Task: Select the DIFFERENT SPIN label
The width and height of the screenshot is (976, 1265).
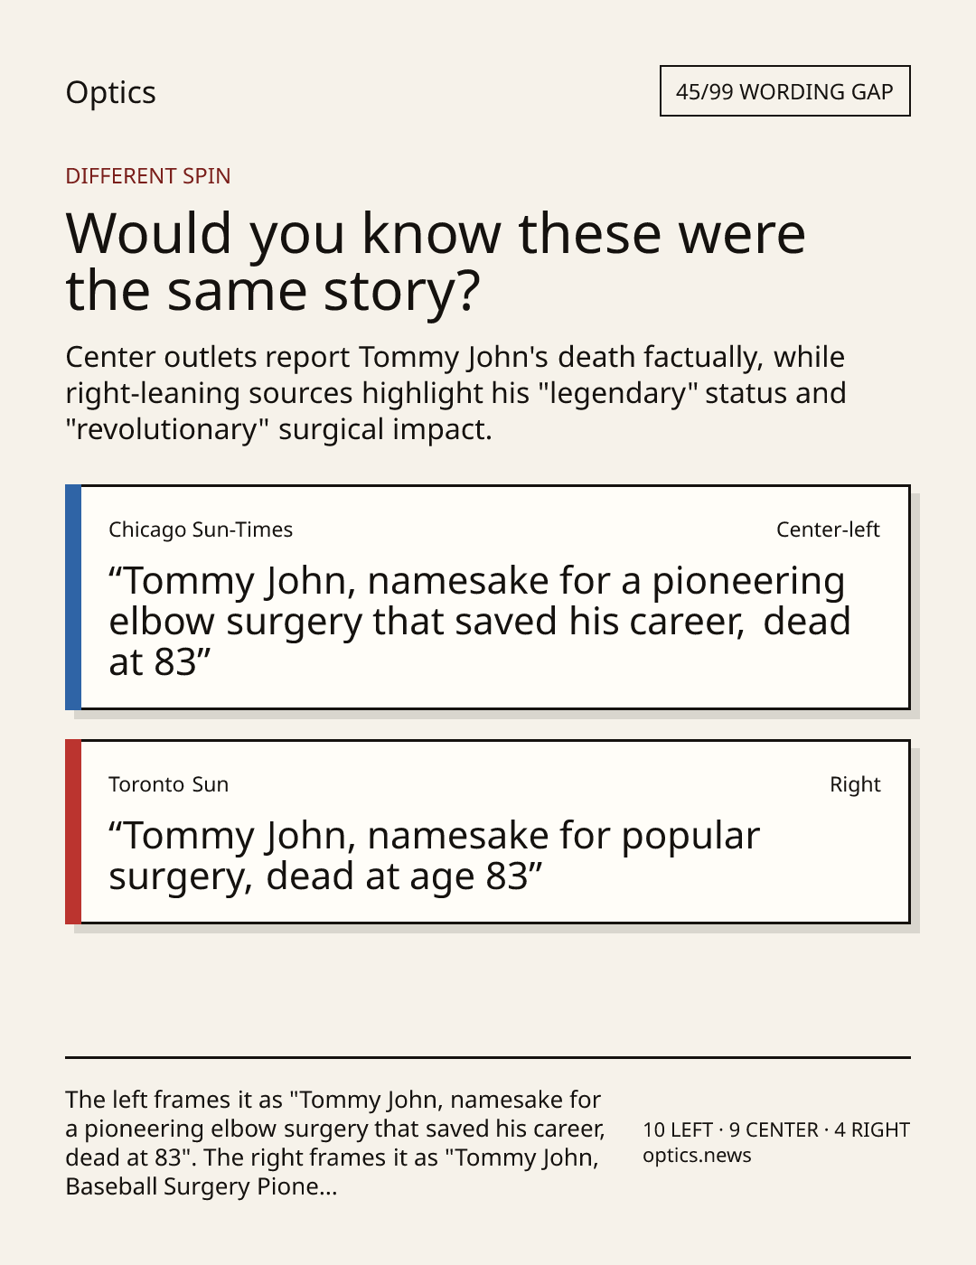Action: tap(148, 175)
